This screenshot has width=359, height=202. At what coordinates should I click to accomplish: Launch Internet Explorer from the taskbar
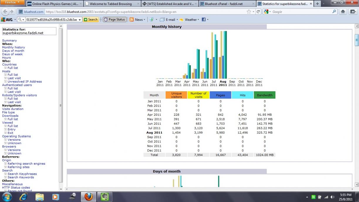pos(23,196)
